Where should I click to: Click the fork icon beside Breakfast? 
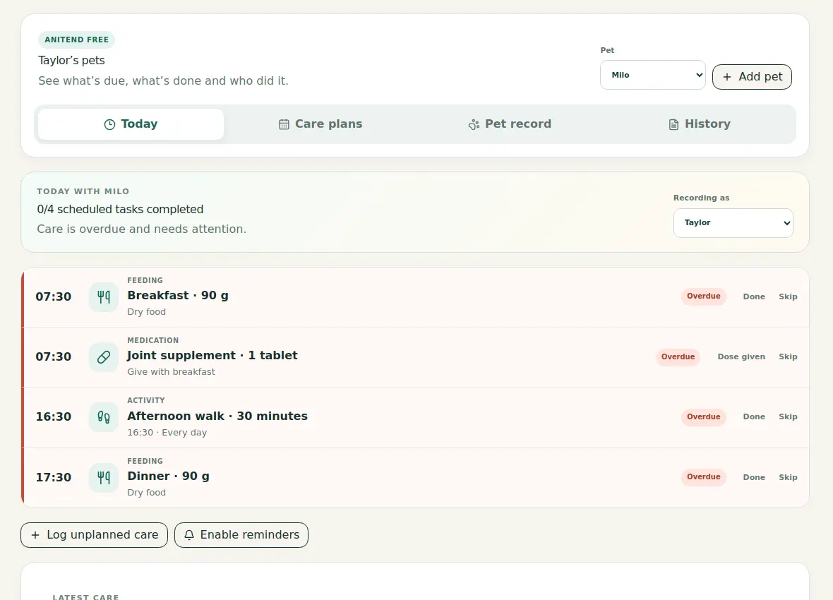(x=104, y=296)
